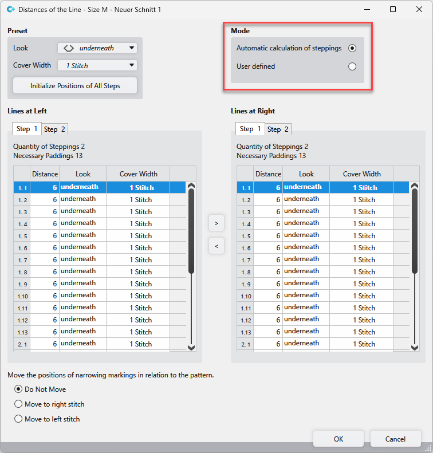Select Automatic calculation of steppings mode
433x453 pixels.
tap(352, 48)
